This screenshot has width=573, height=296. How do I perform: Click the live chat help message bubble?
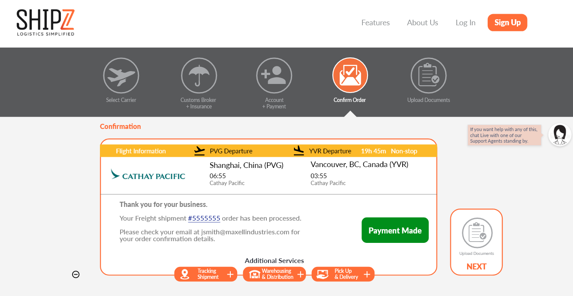click(x=504, y=135)
